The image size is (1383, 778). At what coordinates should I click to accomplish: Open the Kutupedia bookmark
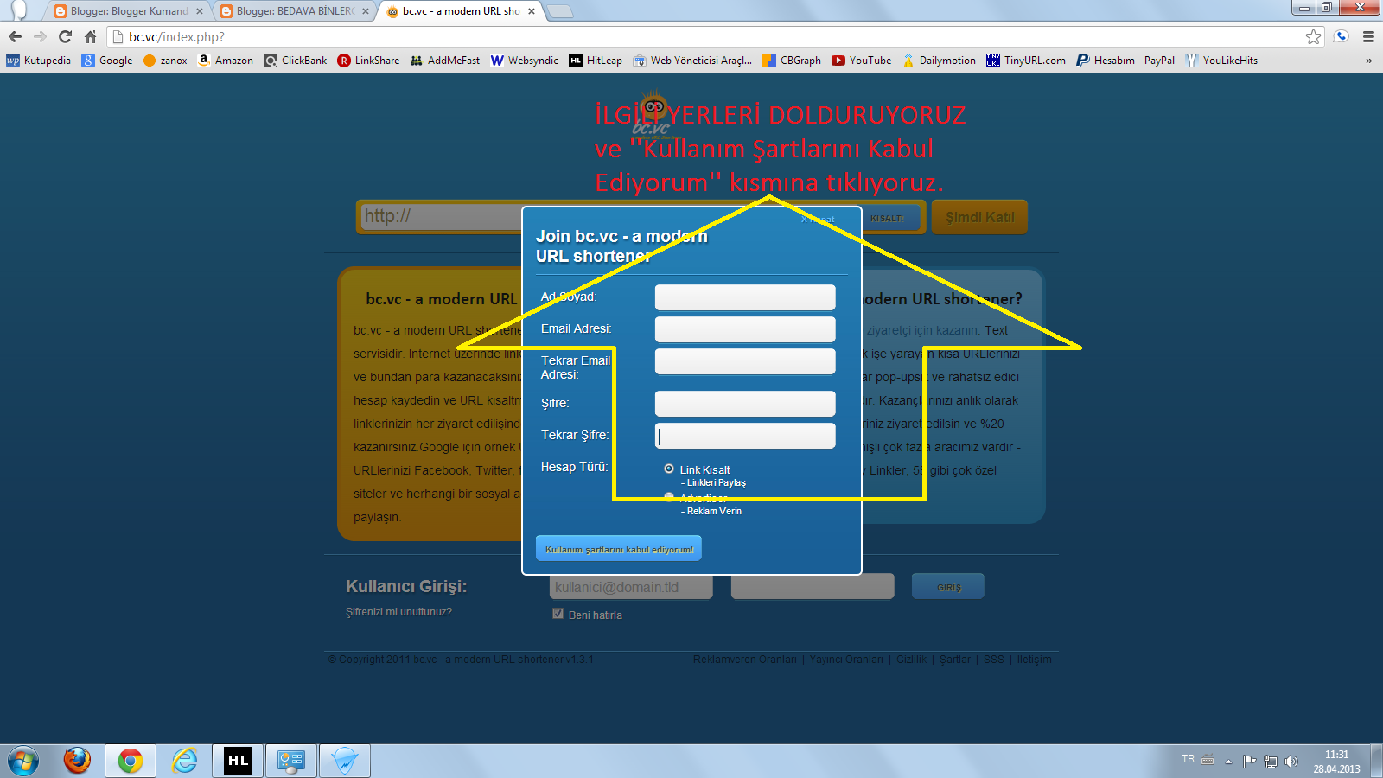click(x=39, y=61)
